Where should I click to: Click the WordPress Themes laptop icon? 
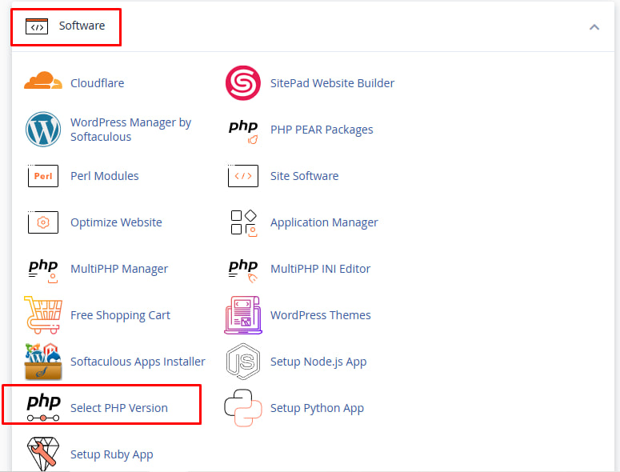tap(242, 315)
